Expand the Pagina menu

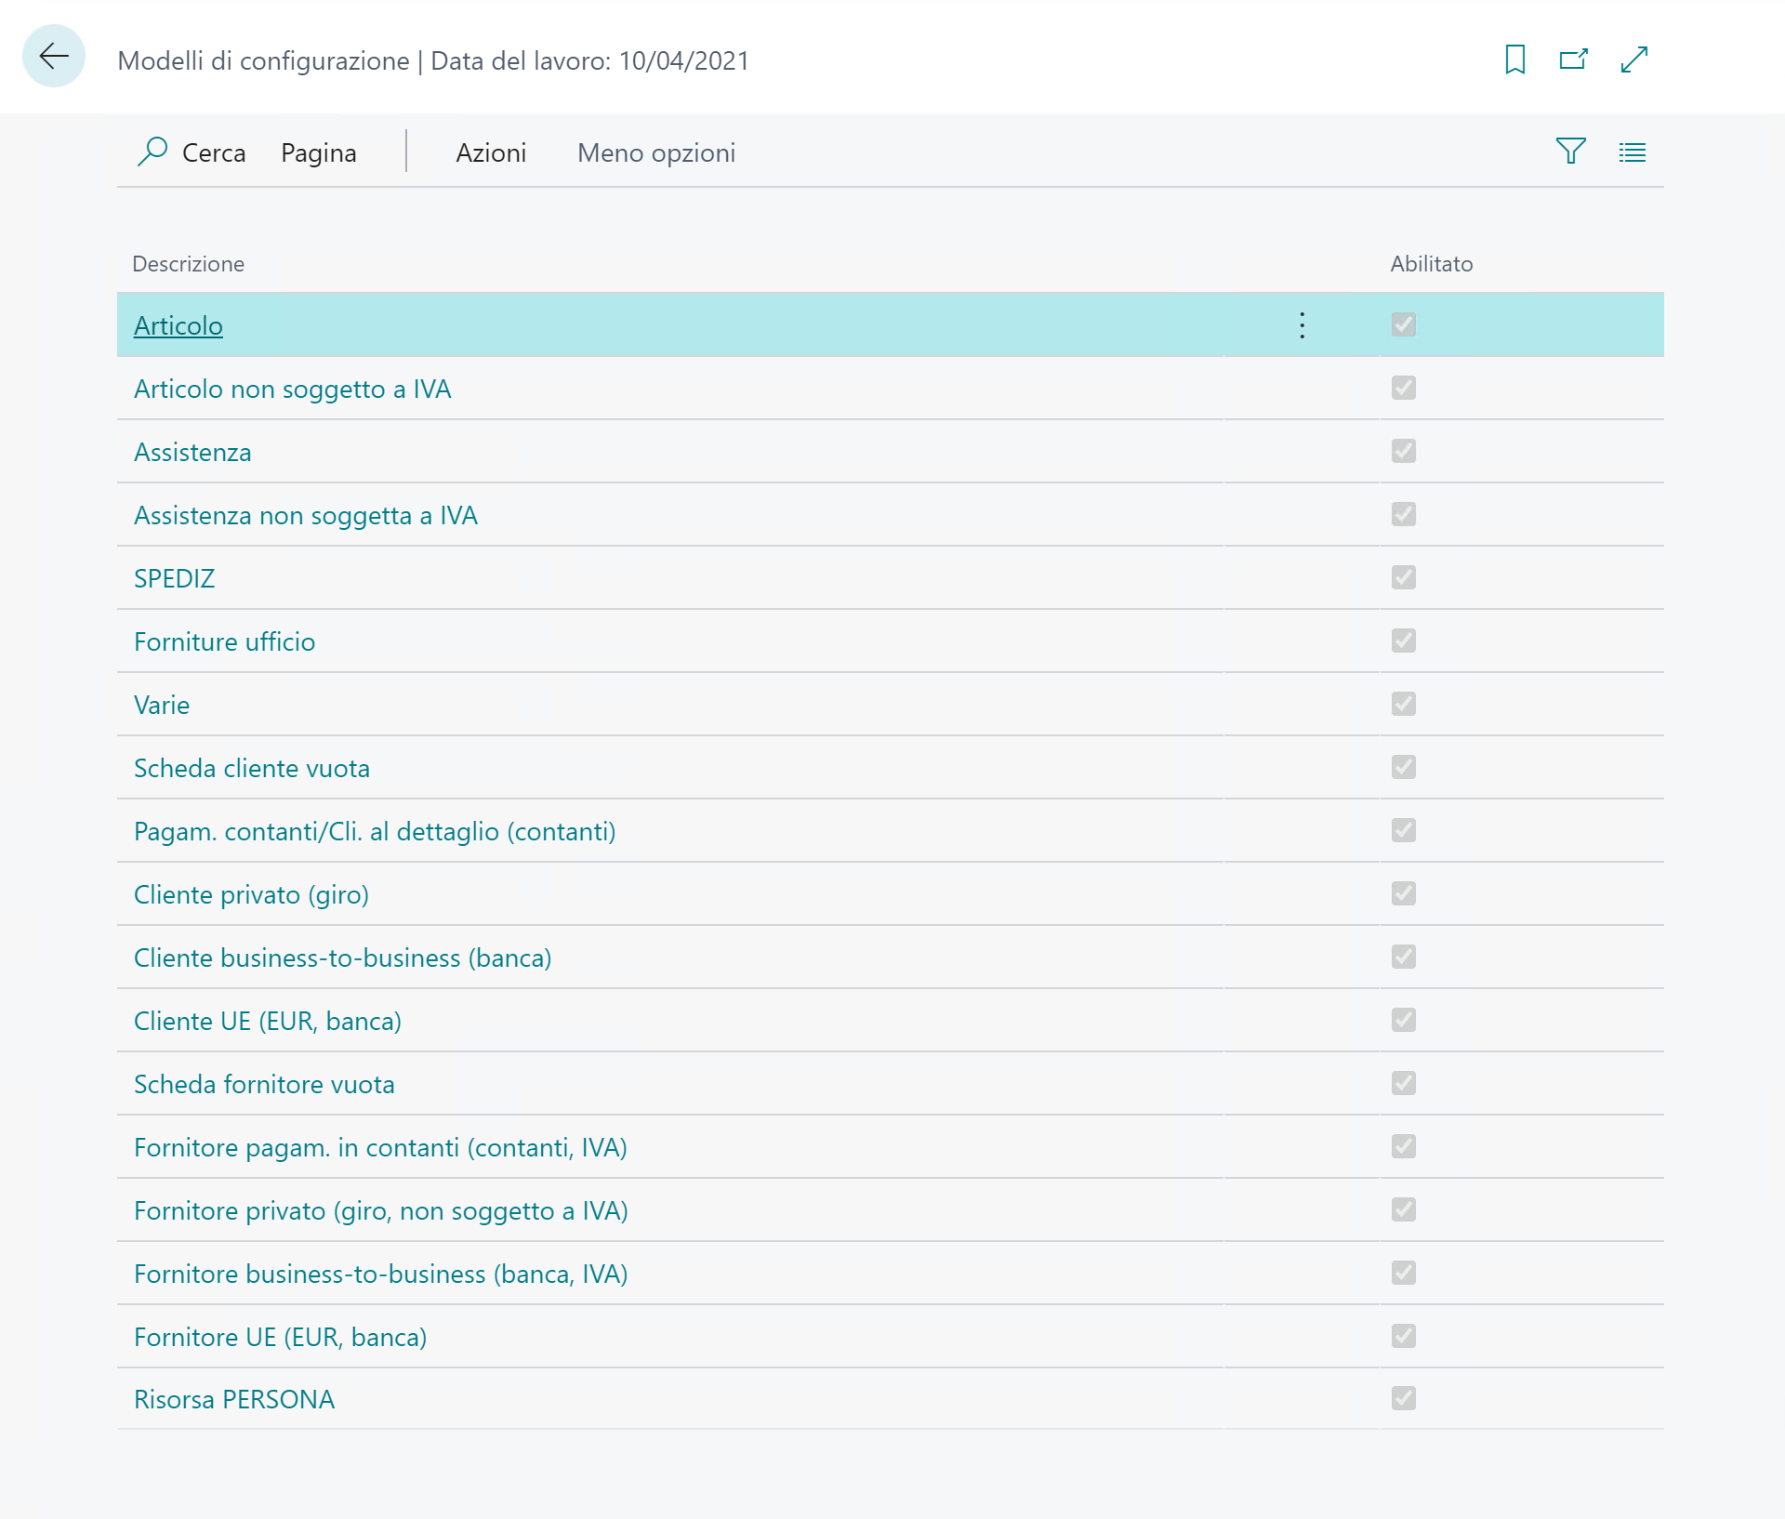[318, 152]
